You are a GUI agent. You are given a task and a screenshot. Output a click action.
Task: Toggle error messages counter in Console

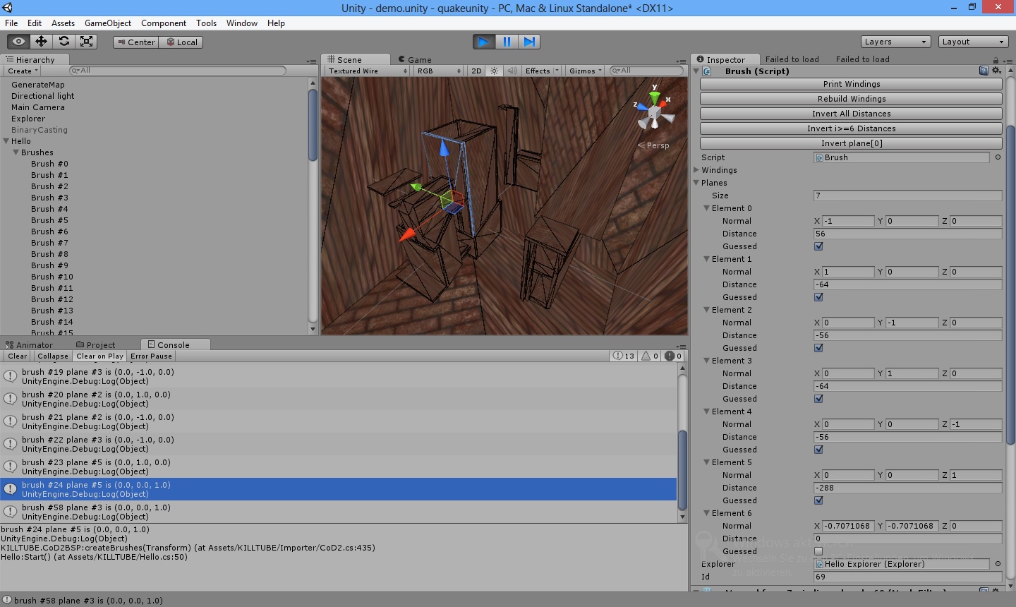[673, 356]
